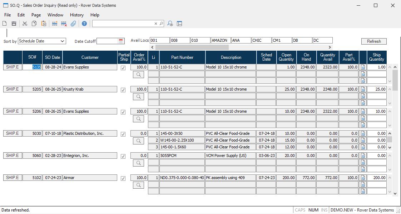Click the Cut scissors icon
Image resolution: width=401 pixels, height=214 pixels.
25,24
